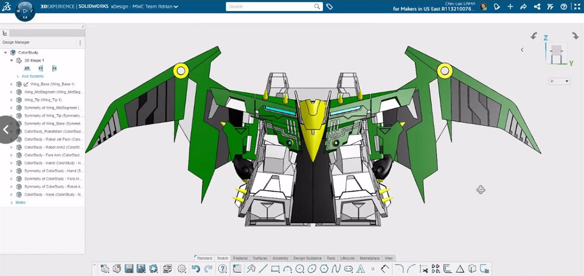
Task: Expand the Wing_Base tree node
Action: [12, 84]
